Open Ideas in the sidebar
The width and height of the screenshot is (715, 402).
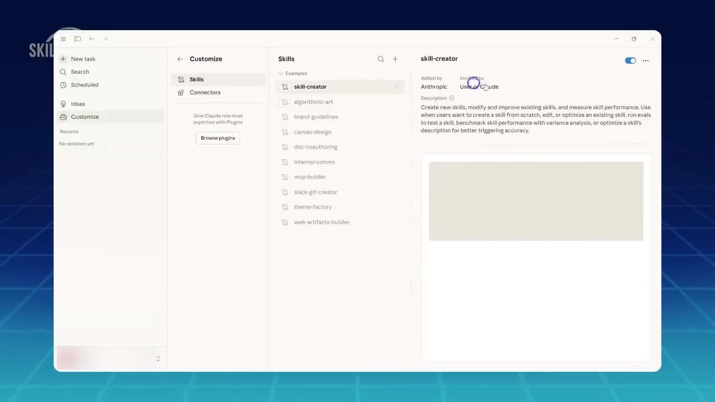109,104
